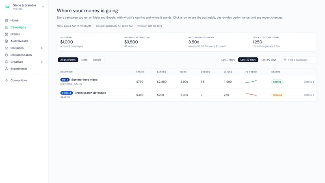Click the Decisions inbox icon
Viewport: 325px width, 183px height.
pyautogui.click(x=6, y=48)
